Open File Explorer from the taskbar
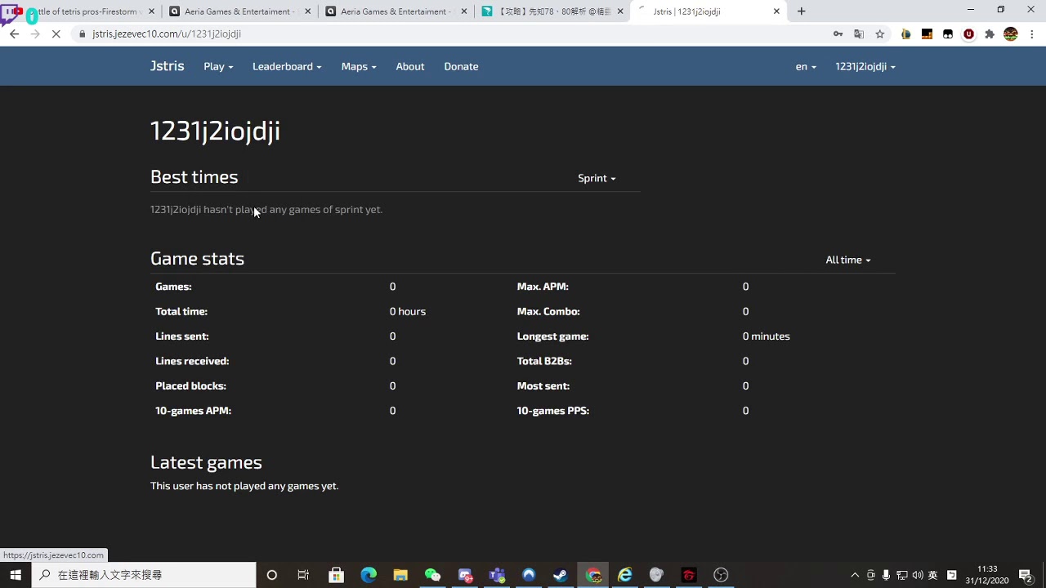Viewport: 1046px width, 588px height. click(x=400, y=575)
